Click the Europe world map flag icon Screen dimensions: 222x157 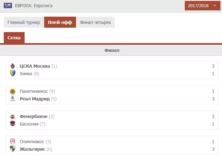8,6
